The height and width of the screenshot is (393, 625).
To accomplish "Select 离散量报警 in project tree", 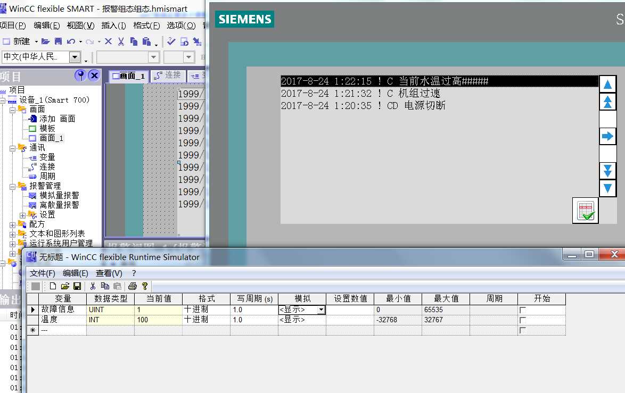I will (59, 205).
